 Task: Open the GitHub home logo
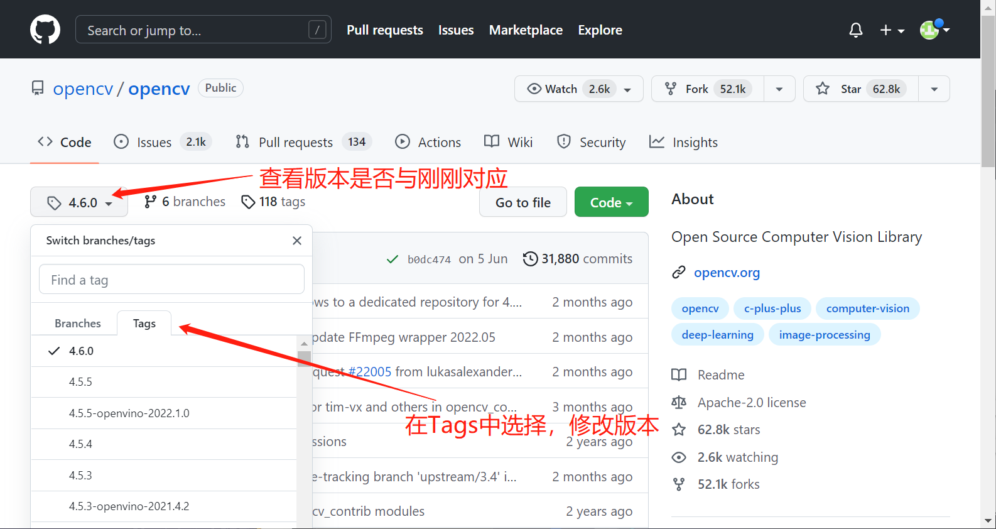pos(45,30)
